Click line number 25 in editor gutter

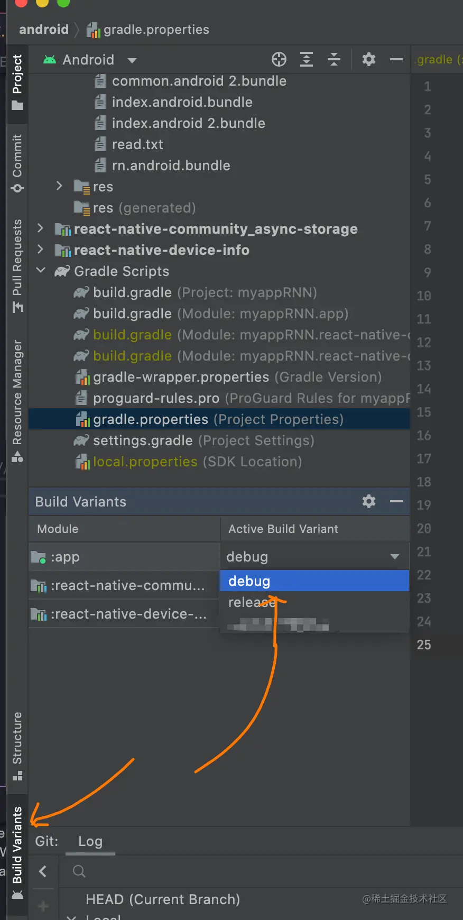click(424, 645)
